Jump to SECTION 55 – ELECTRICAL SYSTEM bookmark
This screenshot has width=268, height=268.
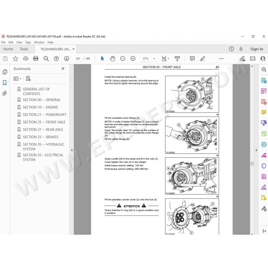43,157
